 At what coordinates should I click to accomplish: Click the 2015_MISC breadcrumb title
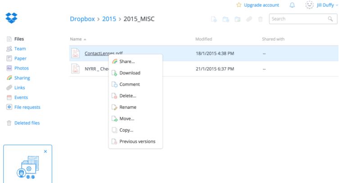coord(139,19)
